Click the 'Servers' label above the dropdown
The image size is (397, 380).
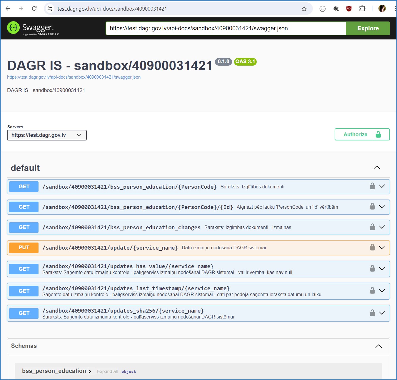(x=15, y=127)
